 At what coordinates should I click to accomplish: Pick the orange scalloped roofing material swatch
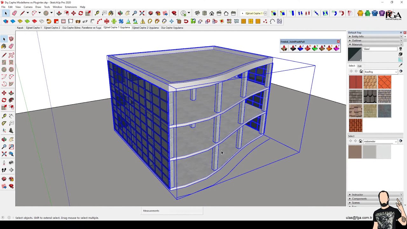pos(384,82)
